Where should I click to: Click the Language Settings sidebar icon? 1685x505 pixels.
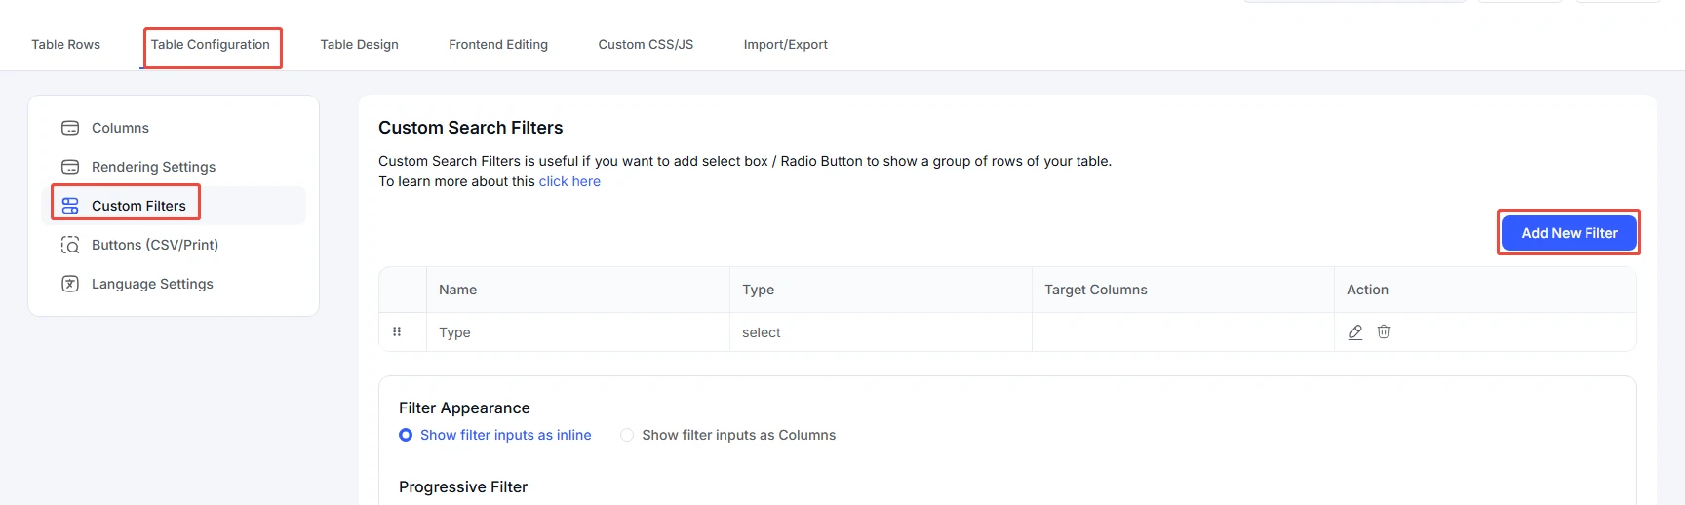point(70,284)
